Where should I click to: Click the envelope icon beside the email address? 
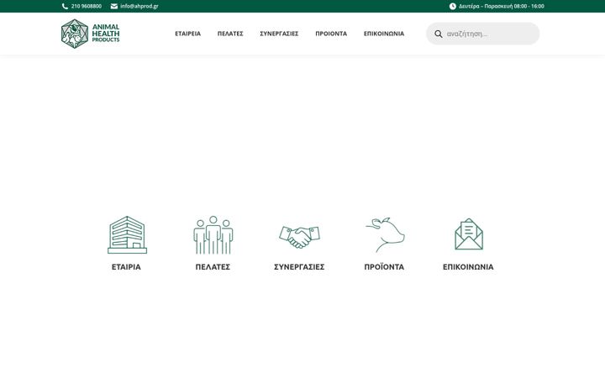114,6
